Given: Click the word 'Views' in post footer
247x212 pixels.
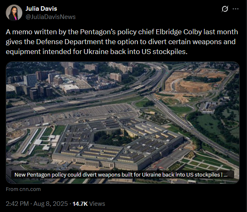Looking at the screenshot, I should click(x=97, y=204).
